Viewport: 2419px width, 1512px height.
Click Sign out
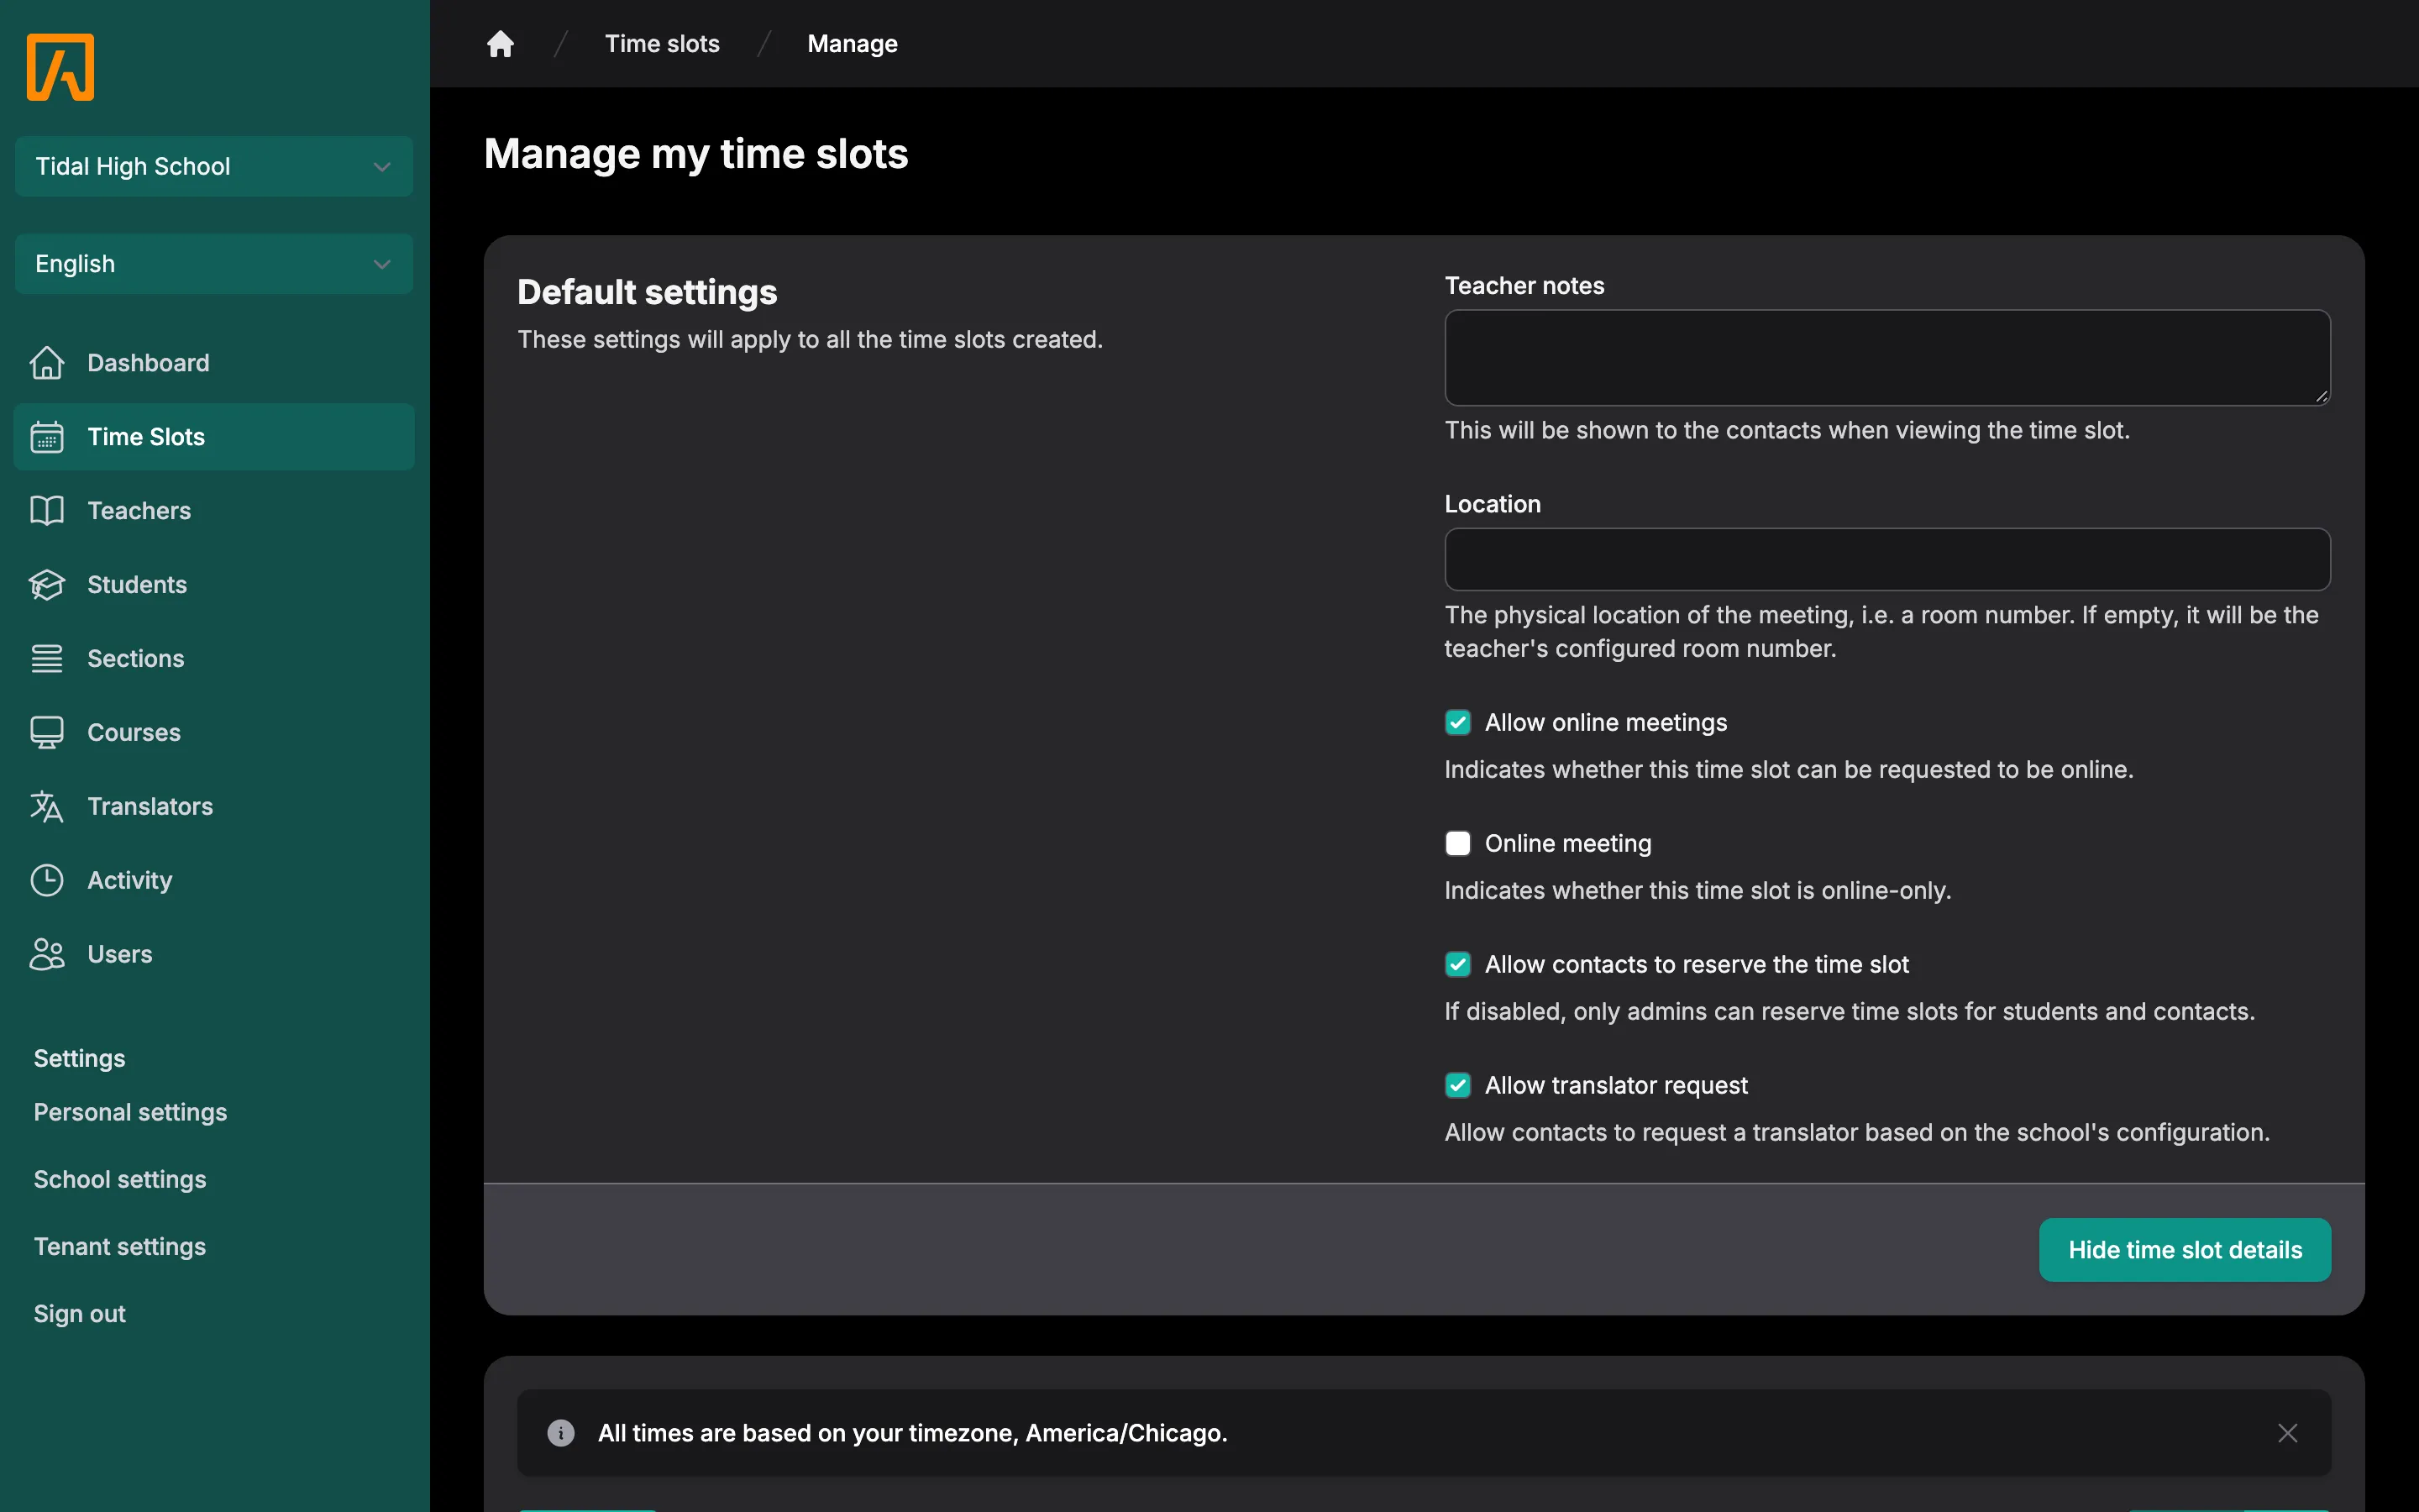pos(80,1314)
